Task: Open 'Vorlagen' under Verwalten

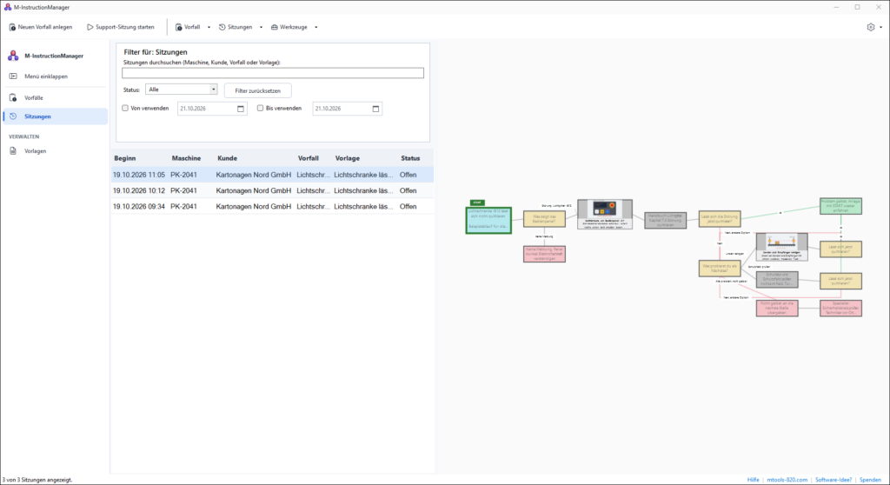Action: point(55,151)
